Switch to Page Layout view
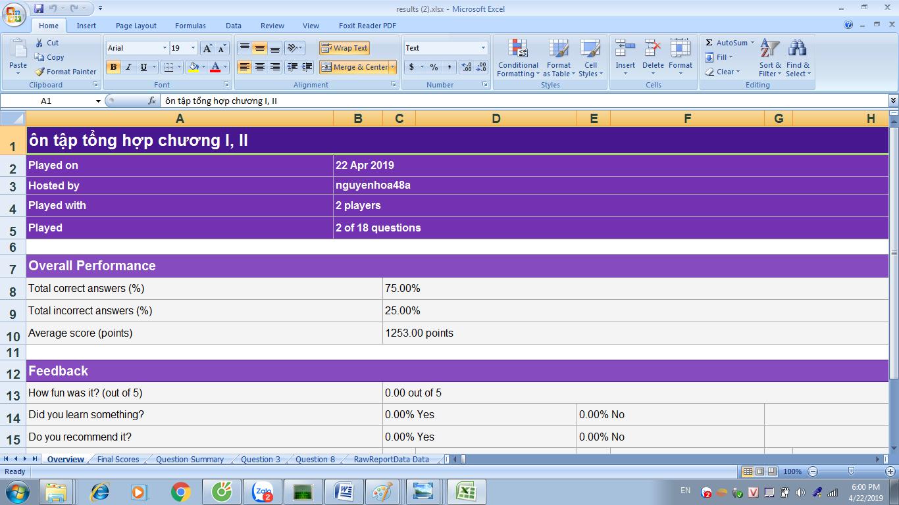The image size is (899, 505). pyautogui.click(x=759, y=471)
